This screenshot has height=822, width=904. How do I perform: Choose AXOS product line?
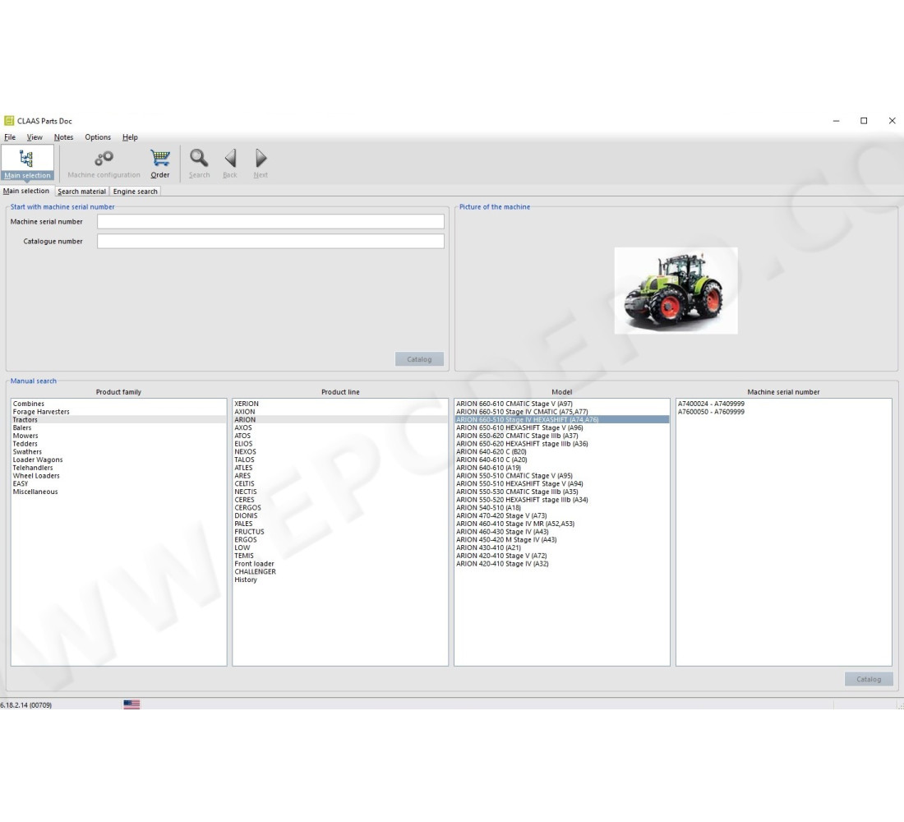(x=340, y=428)
